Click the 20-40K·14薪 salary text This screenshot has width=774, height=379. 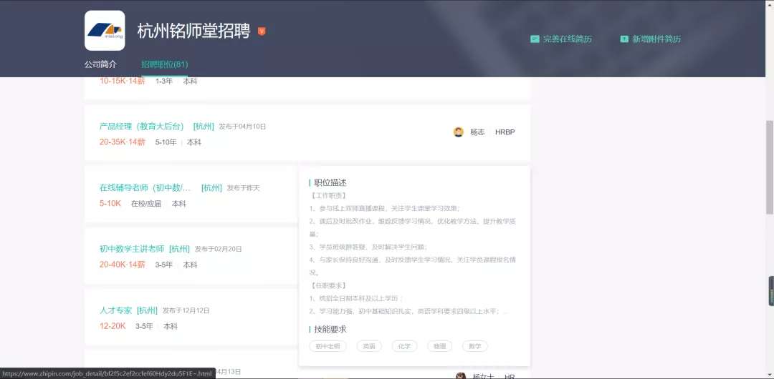(123, 265)
